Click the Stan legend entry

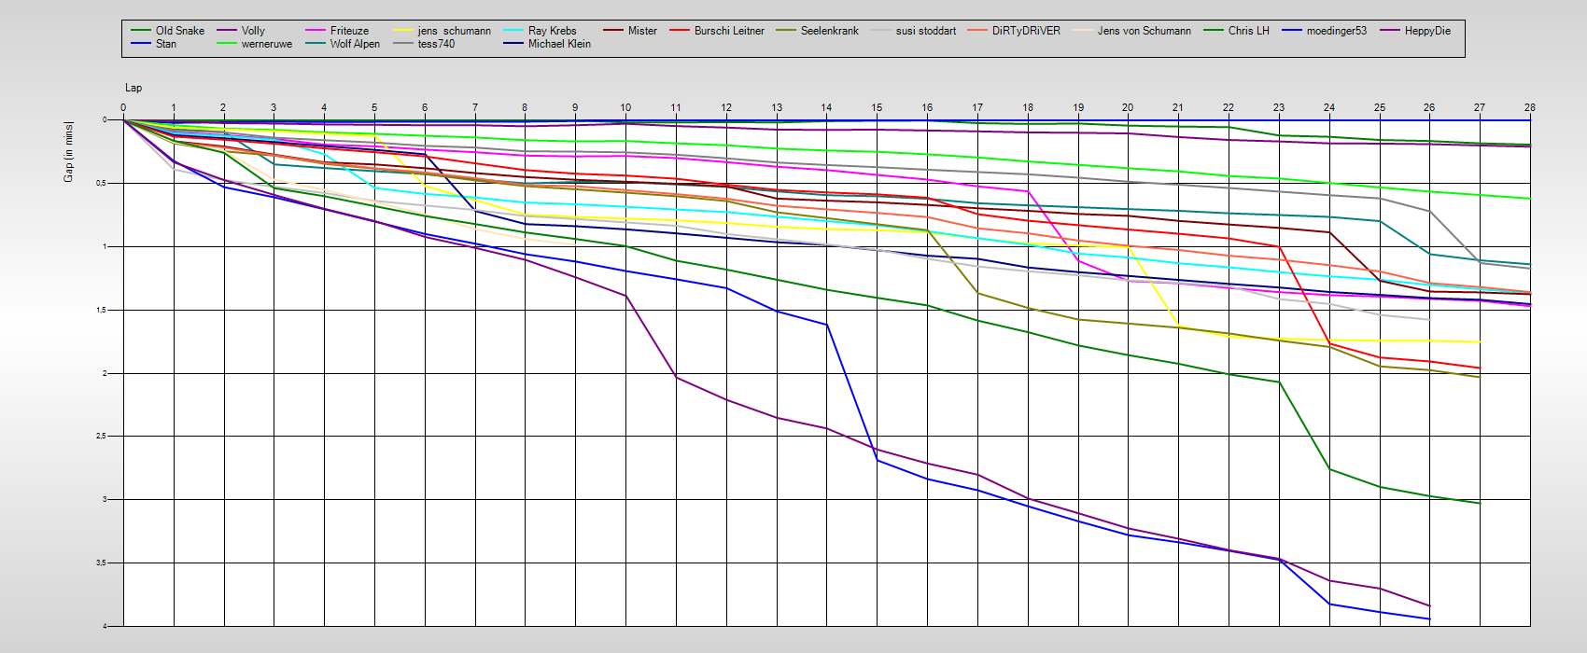click(x=165, y=44)
